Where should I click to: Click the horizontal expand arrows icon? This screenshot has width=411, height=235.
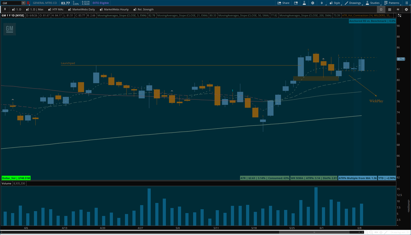376,232
